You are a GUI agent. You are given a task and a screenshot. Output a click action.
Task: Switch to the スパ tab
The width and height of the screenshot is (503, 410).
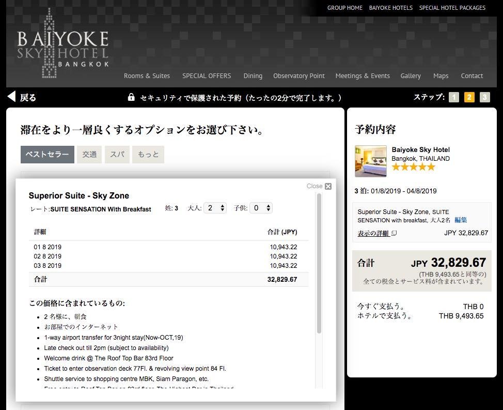tap(117, 155)
